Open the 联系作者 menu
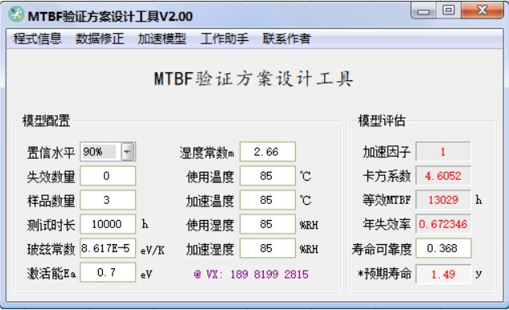The image size is (509, 310). [x=286, y=39]
